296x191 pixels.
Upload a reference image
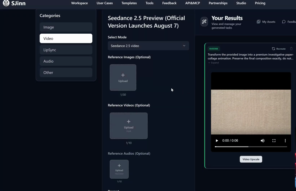click(123, 77)
